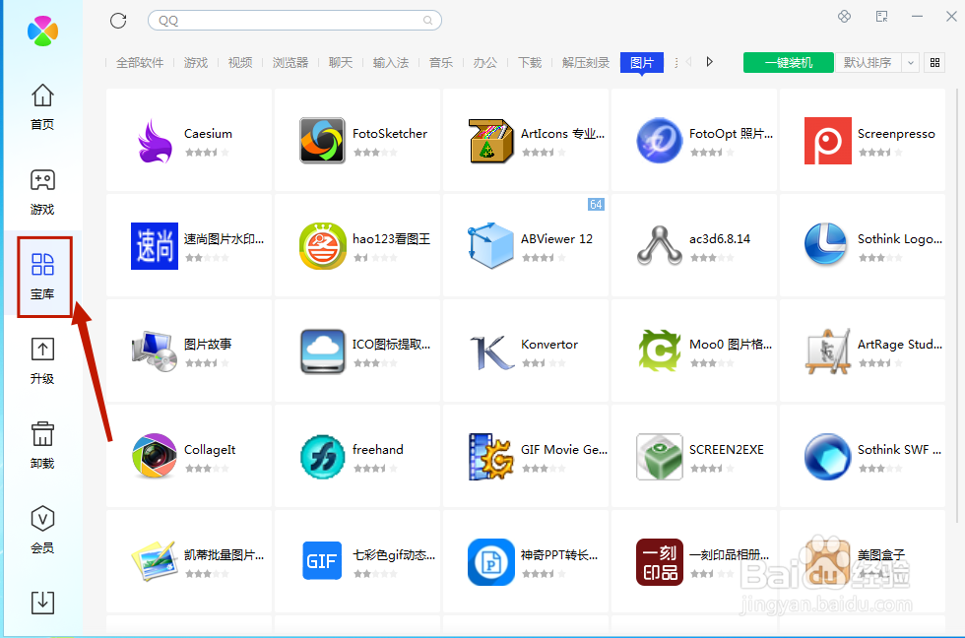Open the 神奇PPT转长 app icon

[490, 562]
